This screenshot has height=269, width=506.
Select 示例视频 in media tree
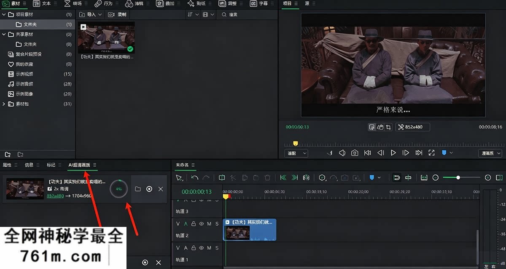pyautogui.click(x=24, y=74)
